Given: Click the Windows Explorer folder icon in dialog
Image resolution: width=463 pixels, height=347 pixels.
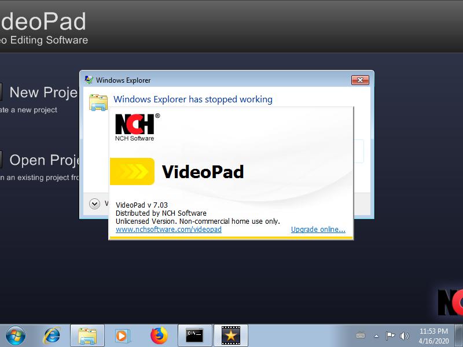Looking at the screenshot, I should pos(98,102).
